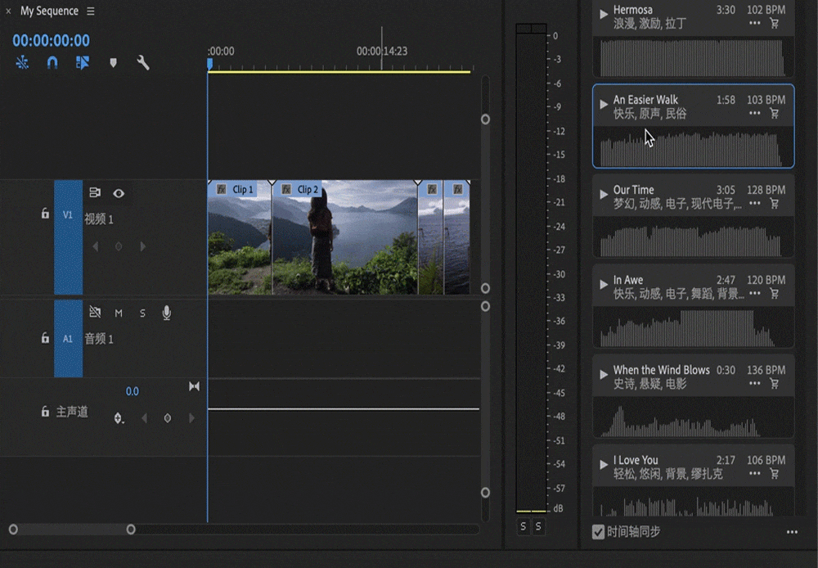The height and width of the screenshot is (568, 818).
Task: Play the An Easier Walk audio preview
Action: click(603, 105)
